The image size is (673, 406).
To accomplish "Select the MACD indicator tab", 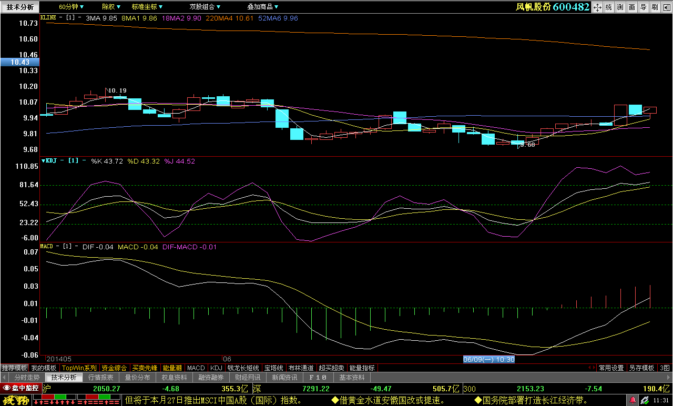I will pos(196,368).
